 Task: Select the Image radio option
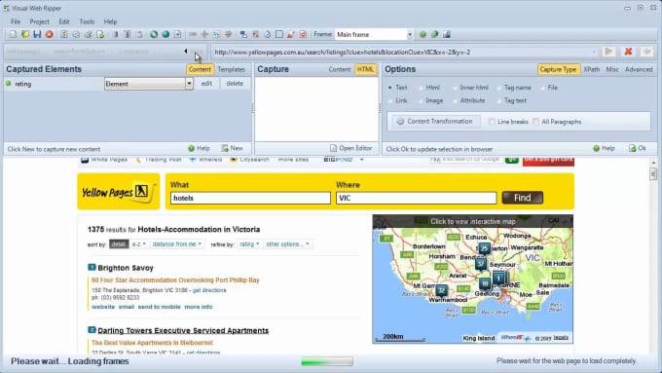point(421,100)
